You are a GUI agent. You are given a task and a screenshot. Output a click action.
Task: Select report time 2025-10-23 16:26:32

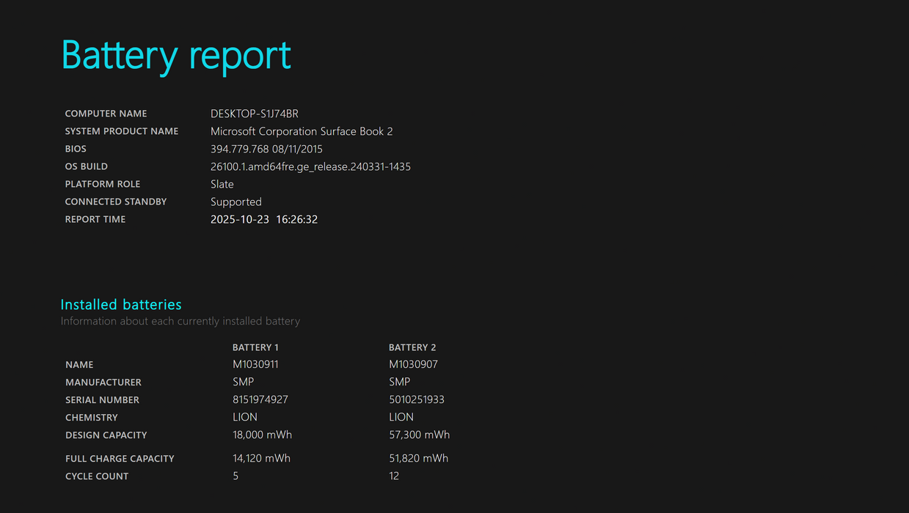coord(264,219)
